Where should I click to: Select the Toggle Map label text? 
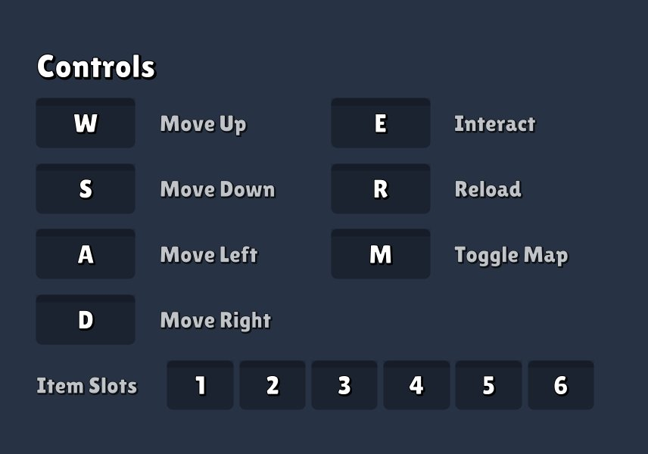click(512, 255)
